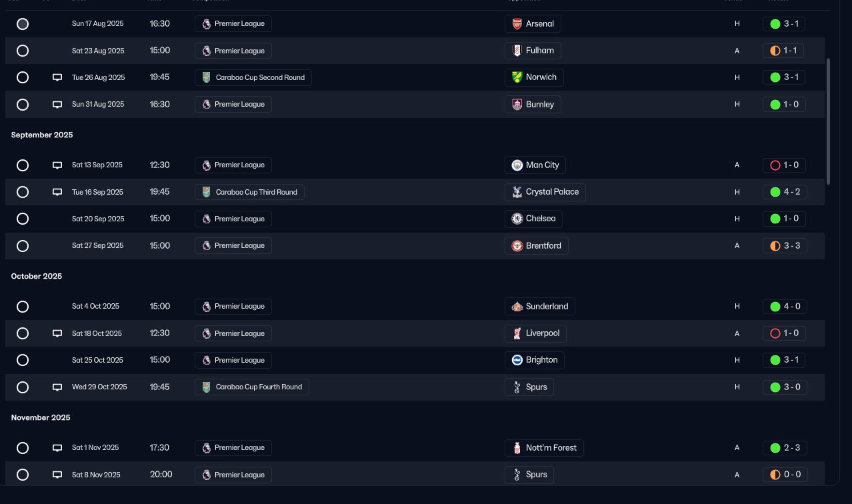The image size is (852, 504).
Task: Open the Brighton opposition team link
Action: pos(535,360)
